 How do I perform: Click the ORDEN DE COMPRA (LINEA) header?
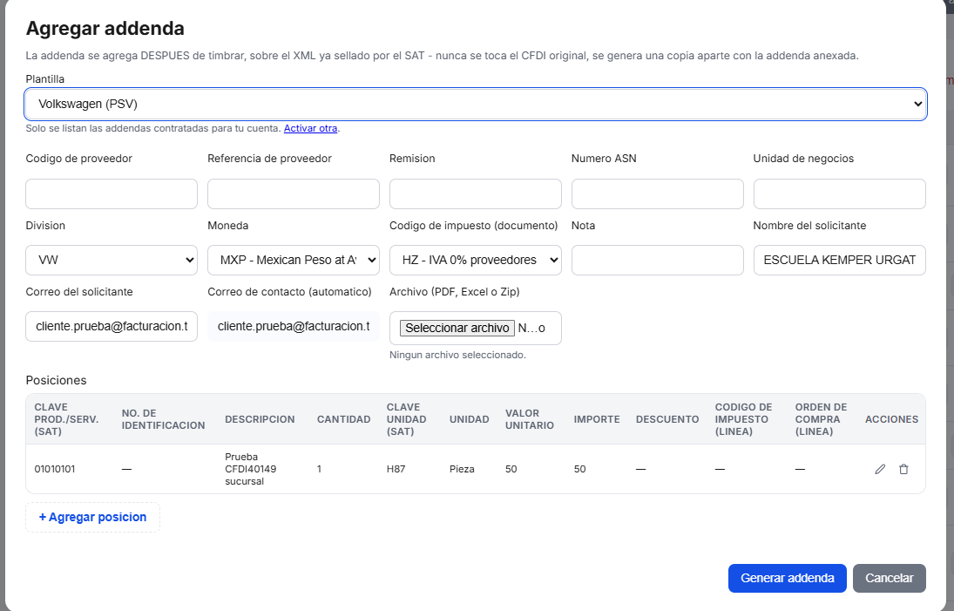[821, 419]
